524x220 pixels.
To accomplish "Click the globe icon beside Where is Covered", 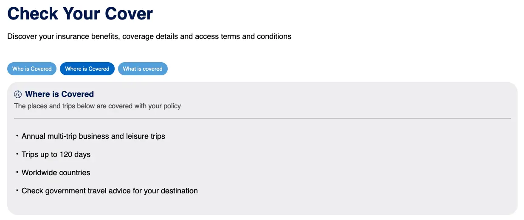I will tap(18, 94).
